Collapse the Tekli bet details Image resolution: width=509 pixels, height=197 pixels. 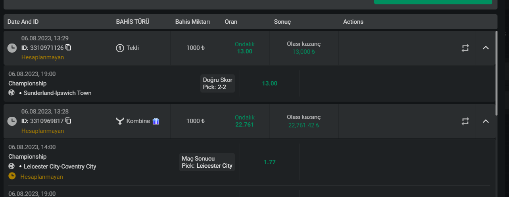(x=486, y=48)
